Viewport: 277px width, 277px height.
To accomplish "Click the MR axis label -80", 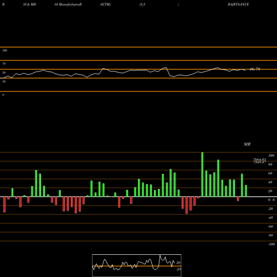I will pos(270,235).
